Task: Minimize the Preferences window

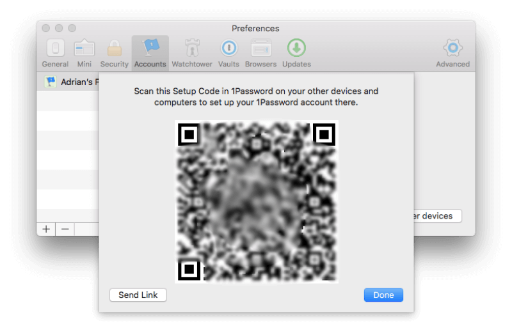Action: coord(59,28)
